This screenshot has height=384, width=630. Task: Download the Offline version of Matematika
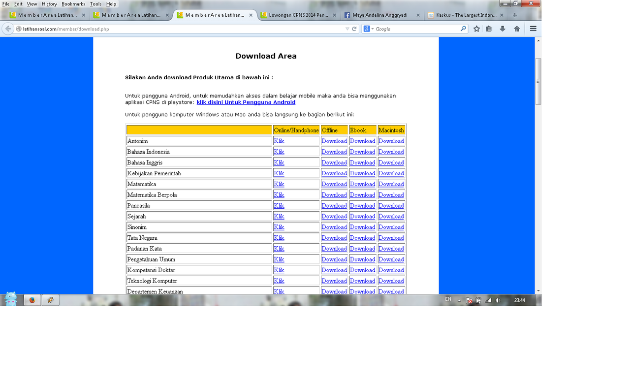click(x=334, y=184)
